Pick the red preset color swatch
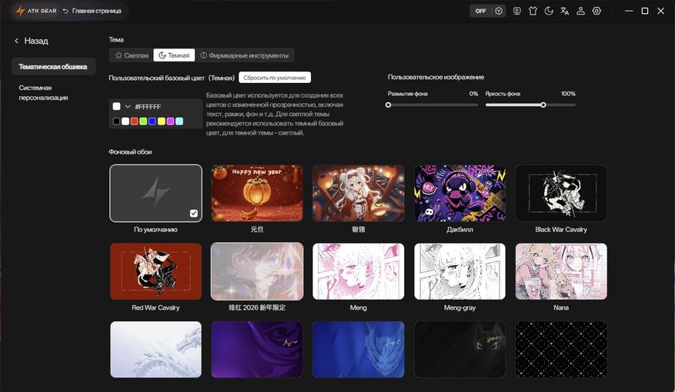This screenshot has height=392, width=675. (x=135, y=121)
